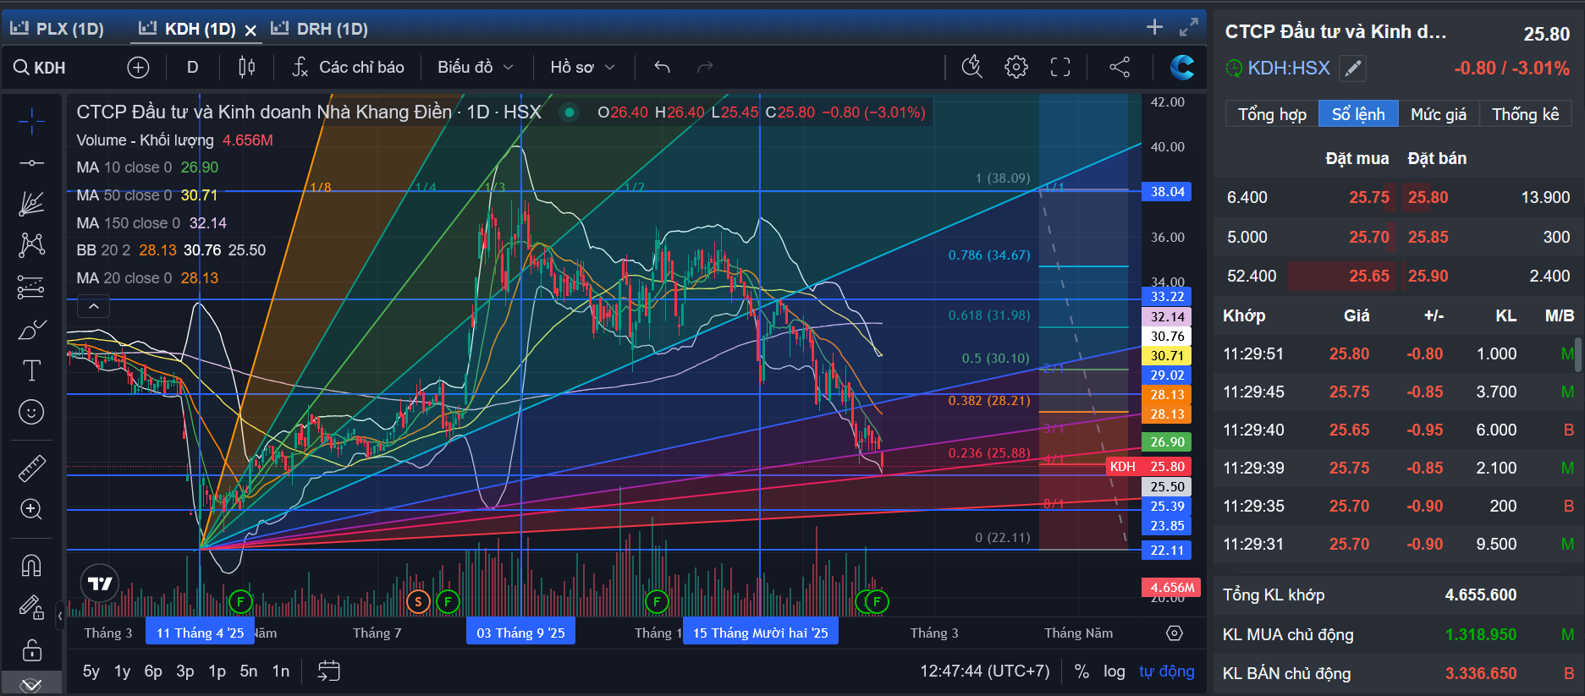Expand the Hồ sơ dropdown
1585x696 pixels.
tap(582, 68)
